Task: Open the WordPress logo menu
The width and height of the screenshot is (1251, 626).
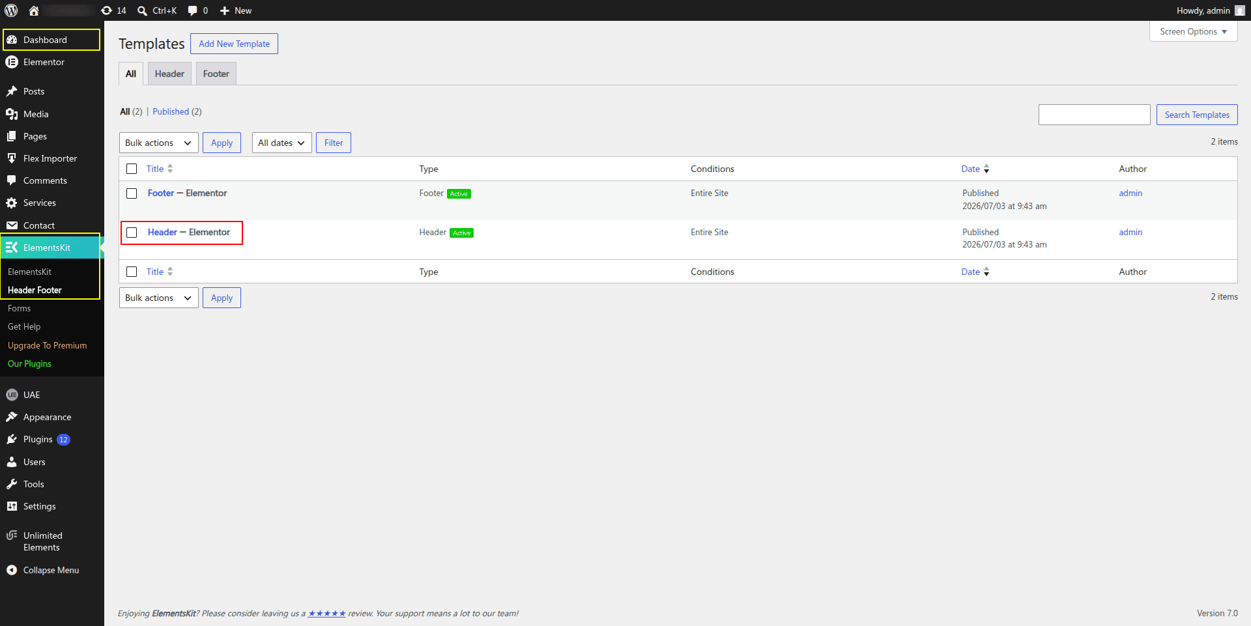Action: [11, 10]
